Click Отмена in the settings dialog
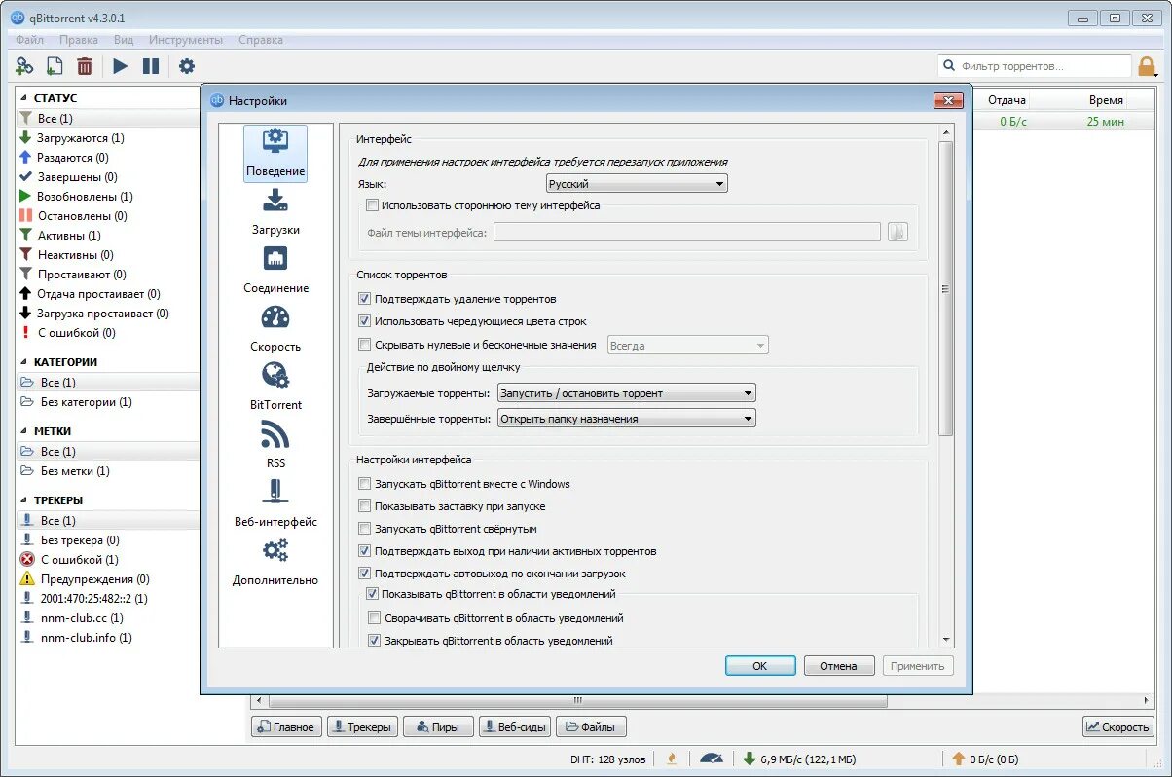Screen dimensions: 1172x777 point(838,666)
